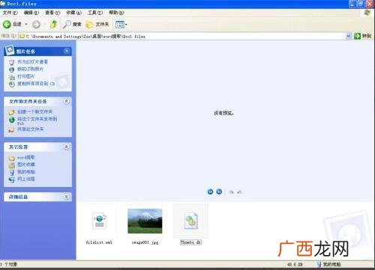Select the filelist.xml file icon

point(100,221)
